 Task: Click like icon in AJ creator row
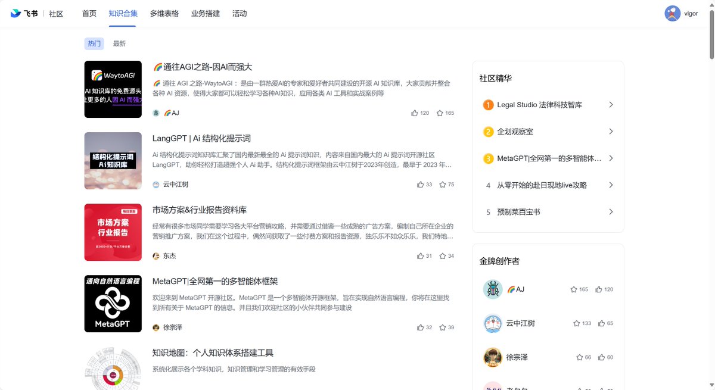click(x=599, y=289)
